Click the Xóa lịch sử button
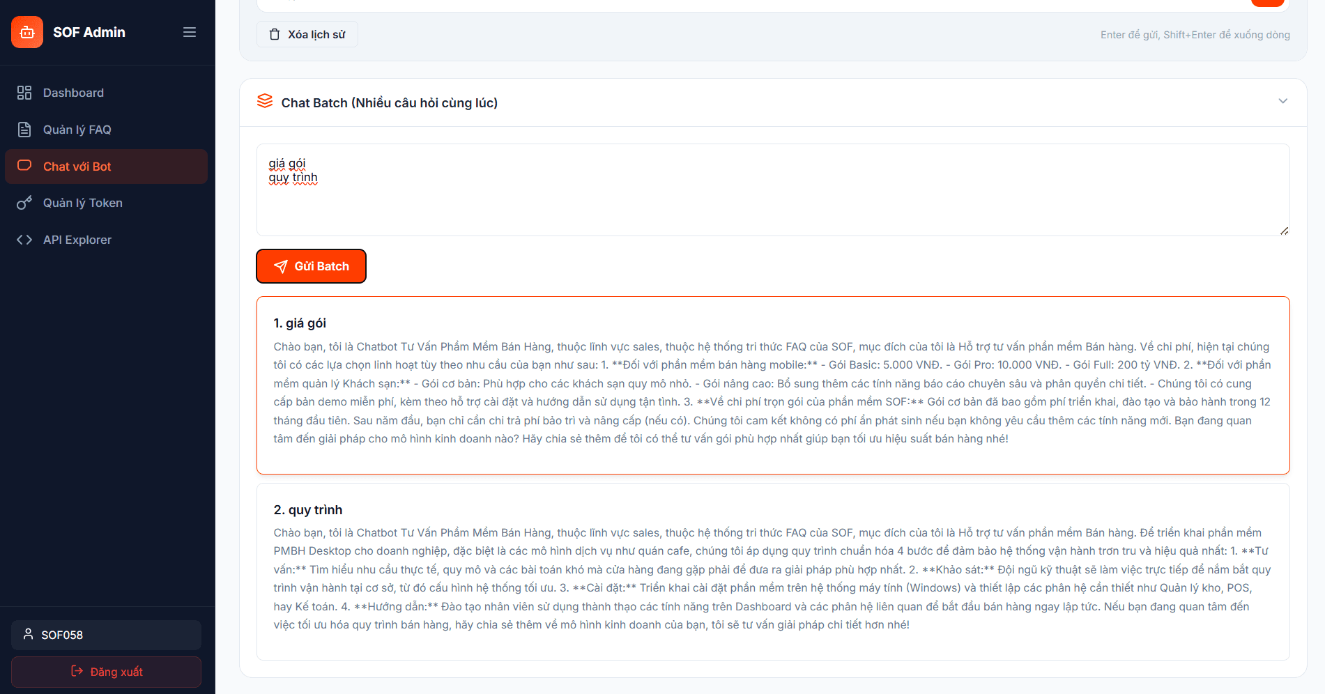This screenshot has width=1325, height=694. pyautogui.click(x=307, y=33)
